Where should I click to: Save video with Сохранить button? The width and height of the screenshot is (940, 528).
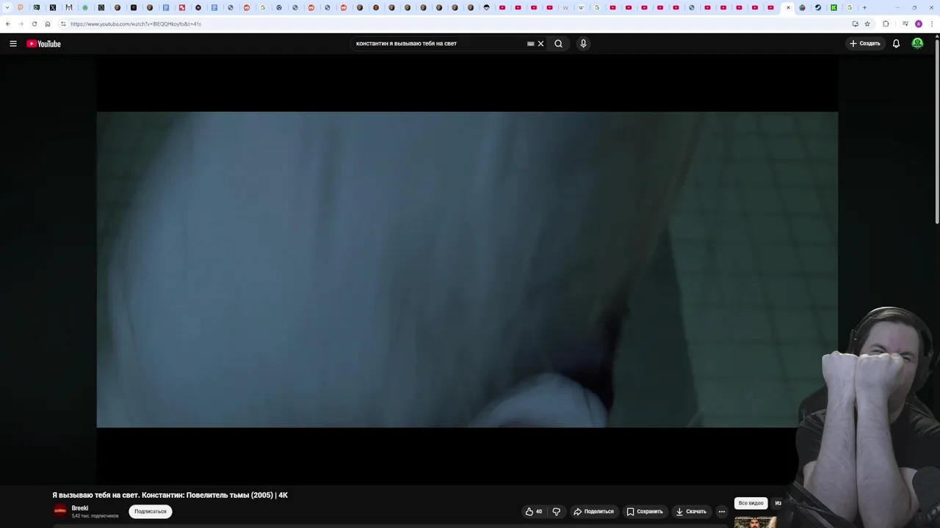(x=645, y=512)
